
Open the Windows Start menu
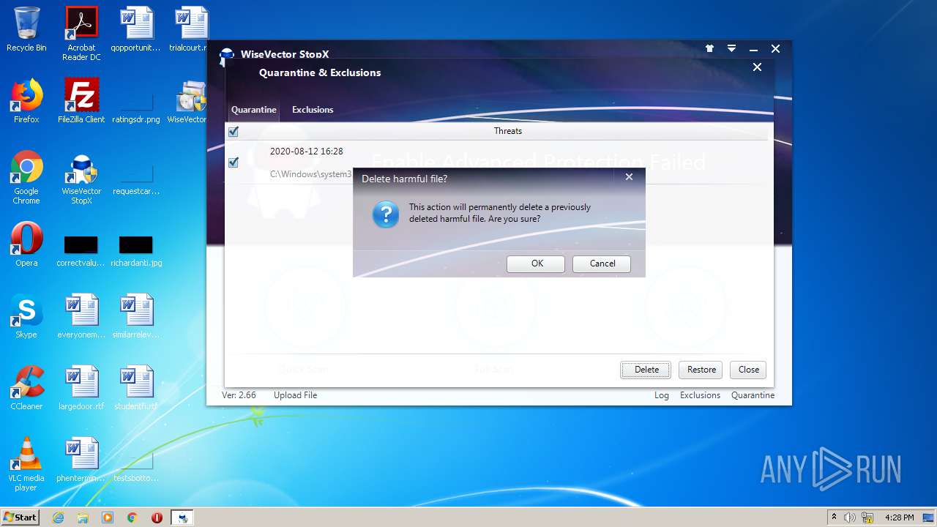coord(20,517)
